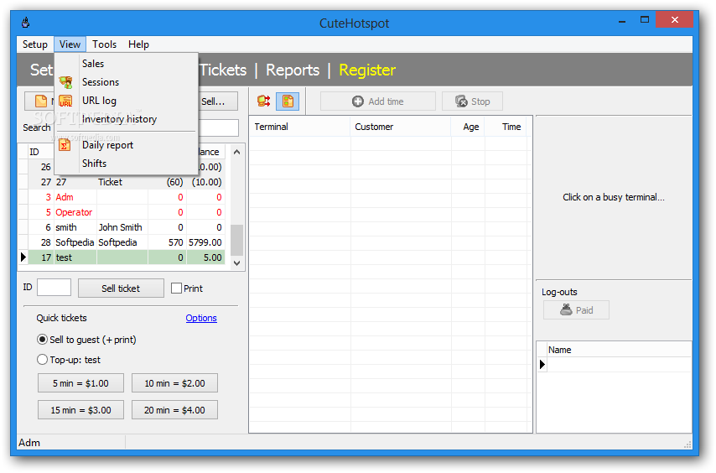Click the Age column header
Image resolution: width=716 pixels, height=473 pixels.
(x=468, y=127)
